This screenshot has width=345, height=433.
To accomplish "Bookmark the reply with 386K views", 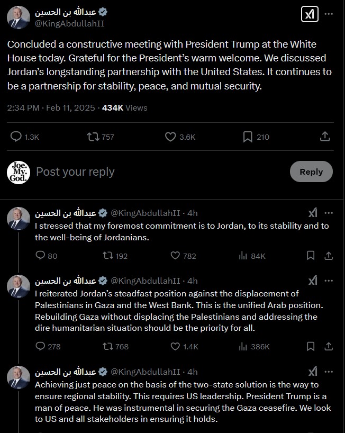I will tap(311, 346).
